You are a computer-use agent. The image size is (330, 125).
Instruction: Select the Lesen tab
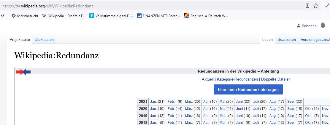pos(267,39)
